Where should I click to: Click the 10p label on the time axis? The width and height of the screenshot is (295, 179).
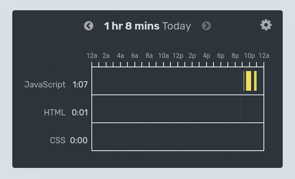[249, 56]
